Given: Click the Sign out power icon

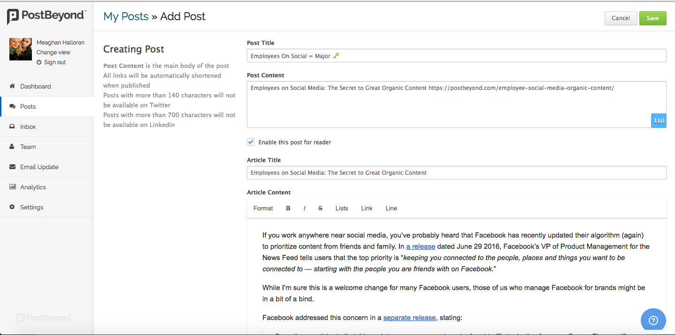Looking at the screenshot, I should tap(39, 62).
